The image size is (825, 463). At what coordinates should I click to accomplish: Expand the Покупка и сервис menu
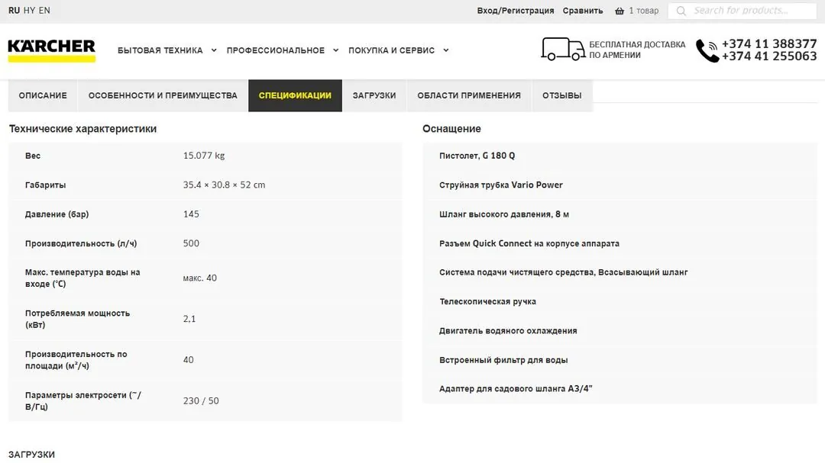[398, 50]
